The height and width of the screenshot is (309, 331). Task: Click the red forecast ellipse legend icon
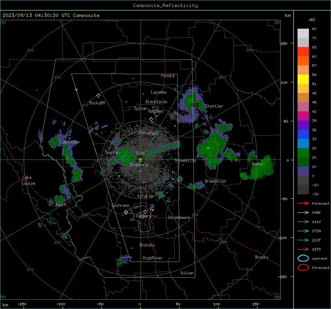(303, 267)
